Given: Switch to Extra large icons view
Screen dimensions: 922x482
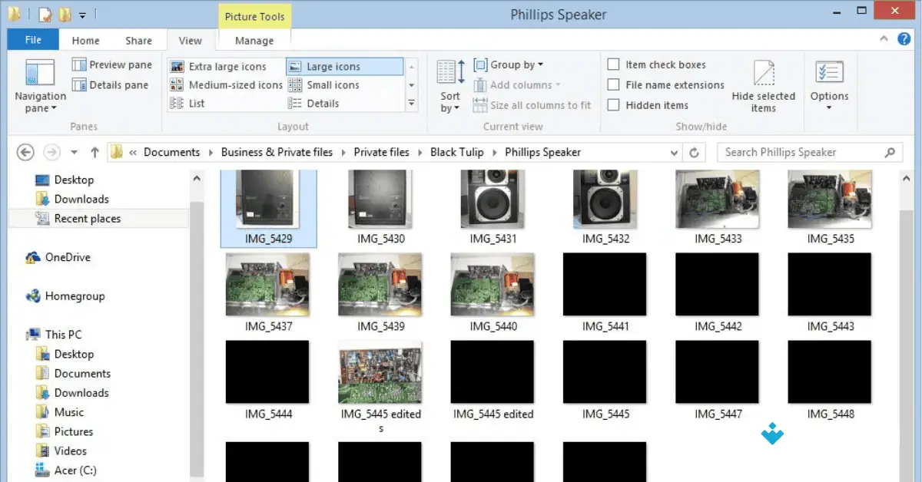Looking at the screenshot, I should 227,67.
